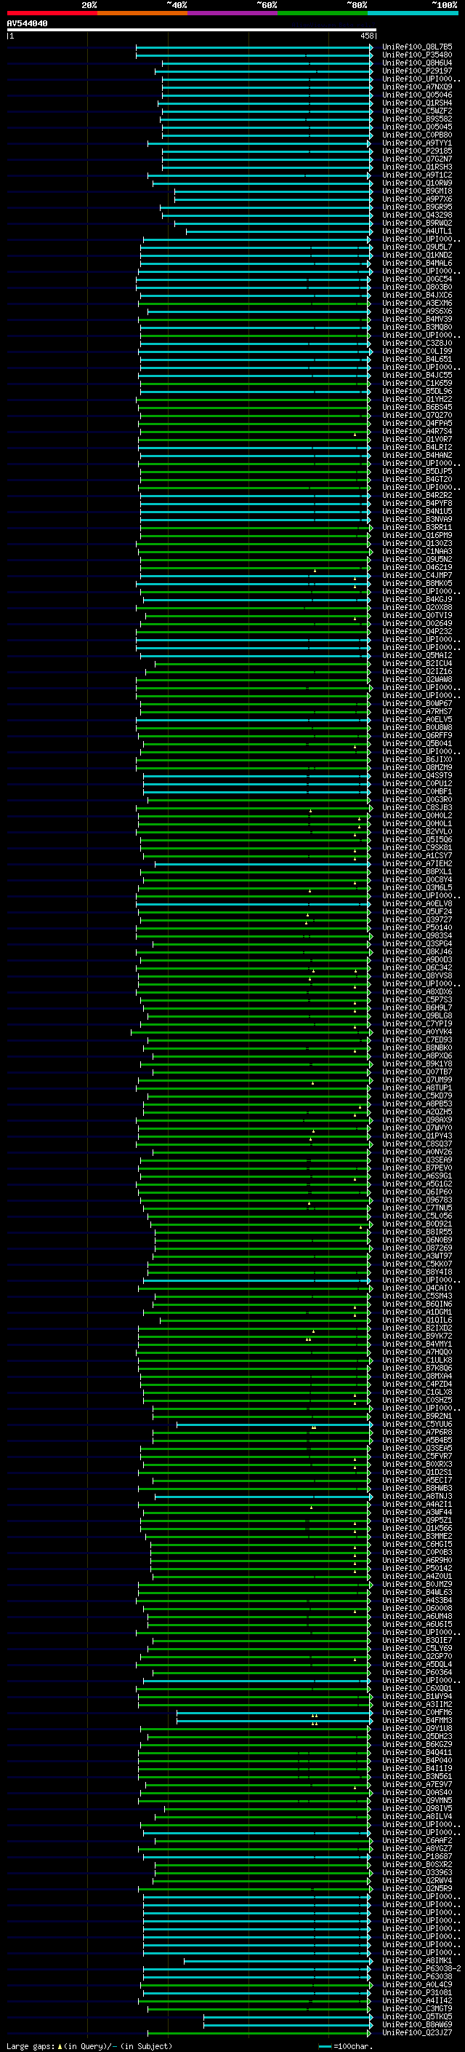This screenshot has height=2052, width=465.
Task: Click the UniRef100_Q9U5L7 label
Action: click(x=417, y=247)
